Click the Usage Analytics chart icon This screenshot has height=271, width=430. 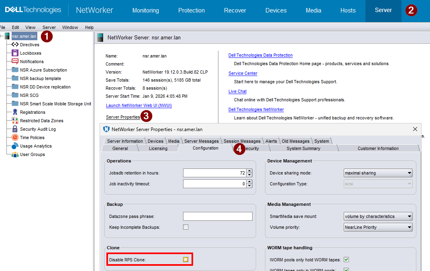coord(15,146)
